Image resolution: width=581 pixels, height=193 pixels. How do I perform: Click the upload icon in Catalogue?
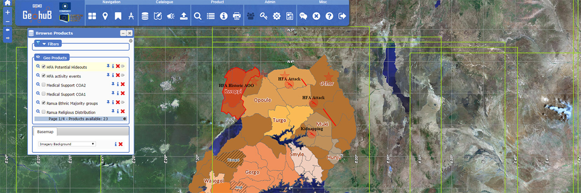pos(184,16)
